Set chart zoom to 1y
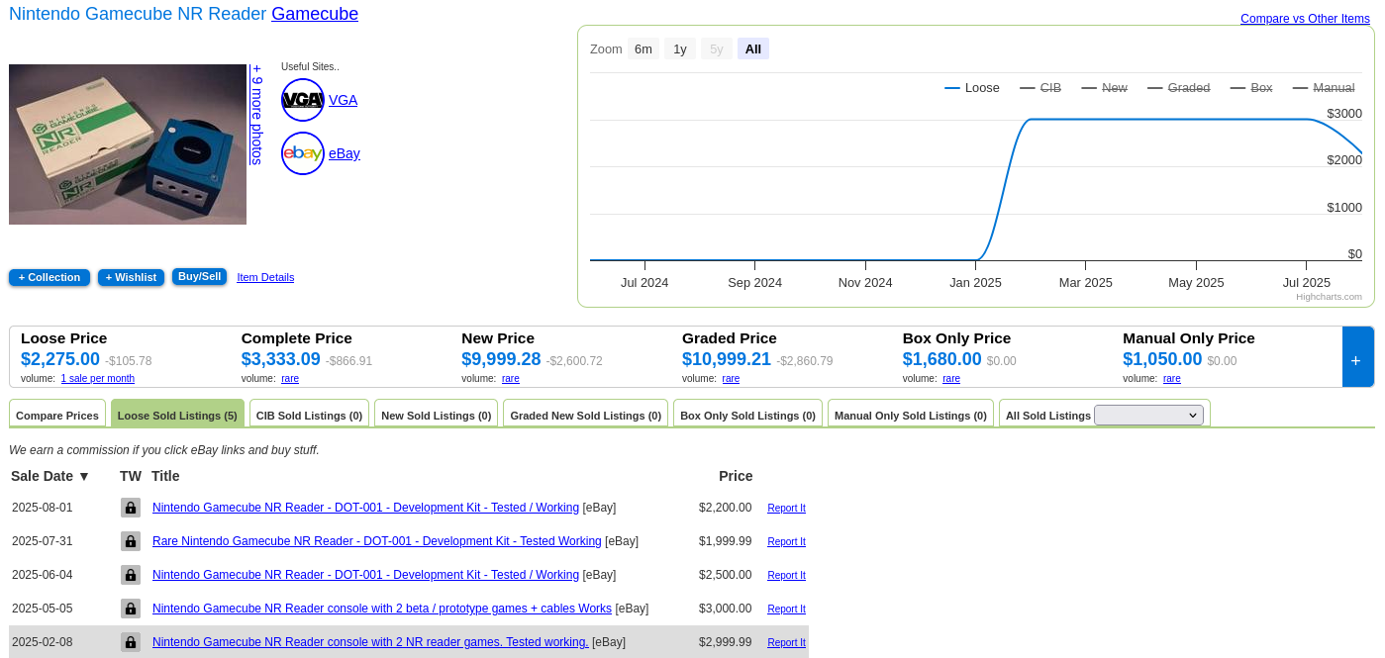The width and height of the screenshot is (1385, 658). click(680, 48)
